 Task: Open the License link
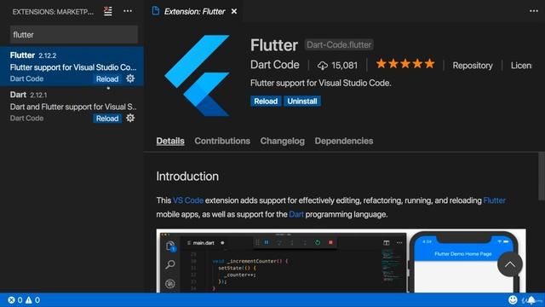coord(521,66)
